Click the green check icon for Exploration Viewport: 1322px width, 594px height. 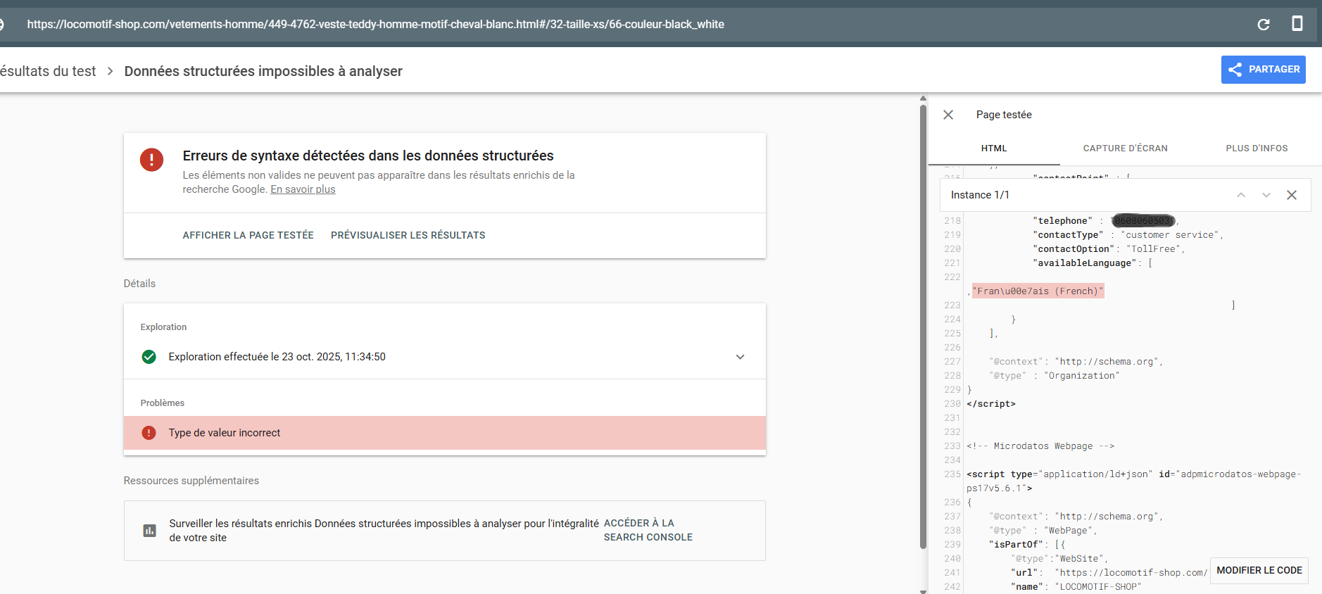(149, 357)
